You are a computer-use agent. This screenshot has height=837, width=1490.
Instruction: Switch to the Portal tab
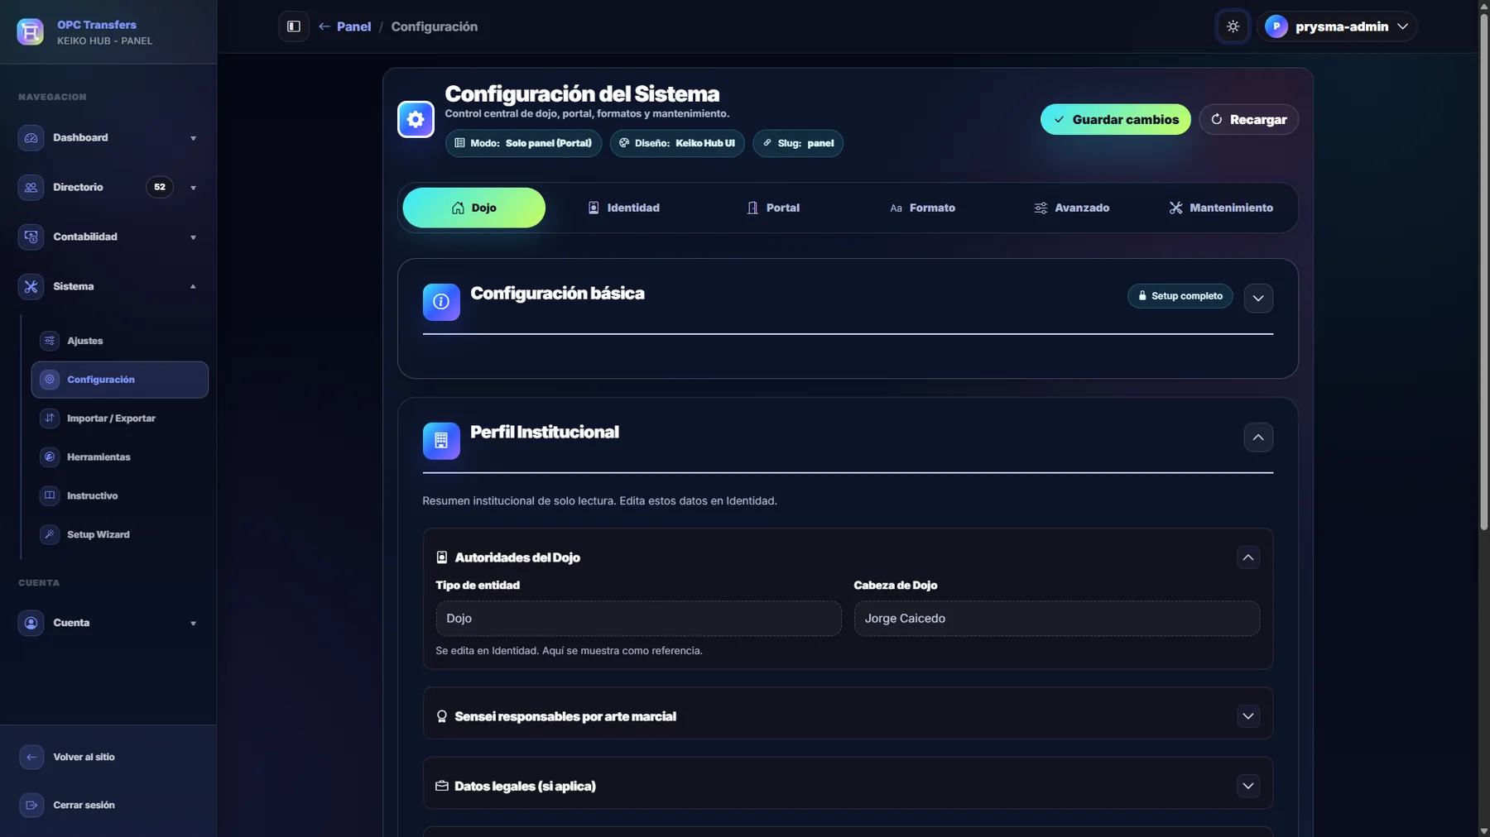(x=773, y=208)
